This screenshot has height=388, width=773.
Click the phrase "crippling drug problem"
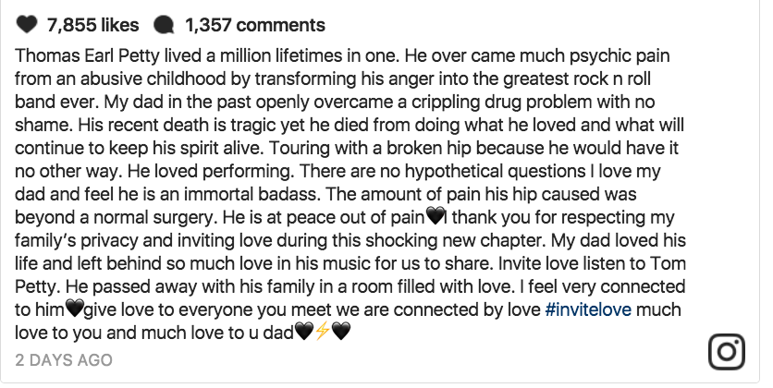466,103
